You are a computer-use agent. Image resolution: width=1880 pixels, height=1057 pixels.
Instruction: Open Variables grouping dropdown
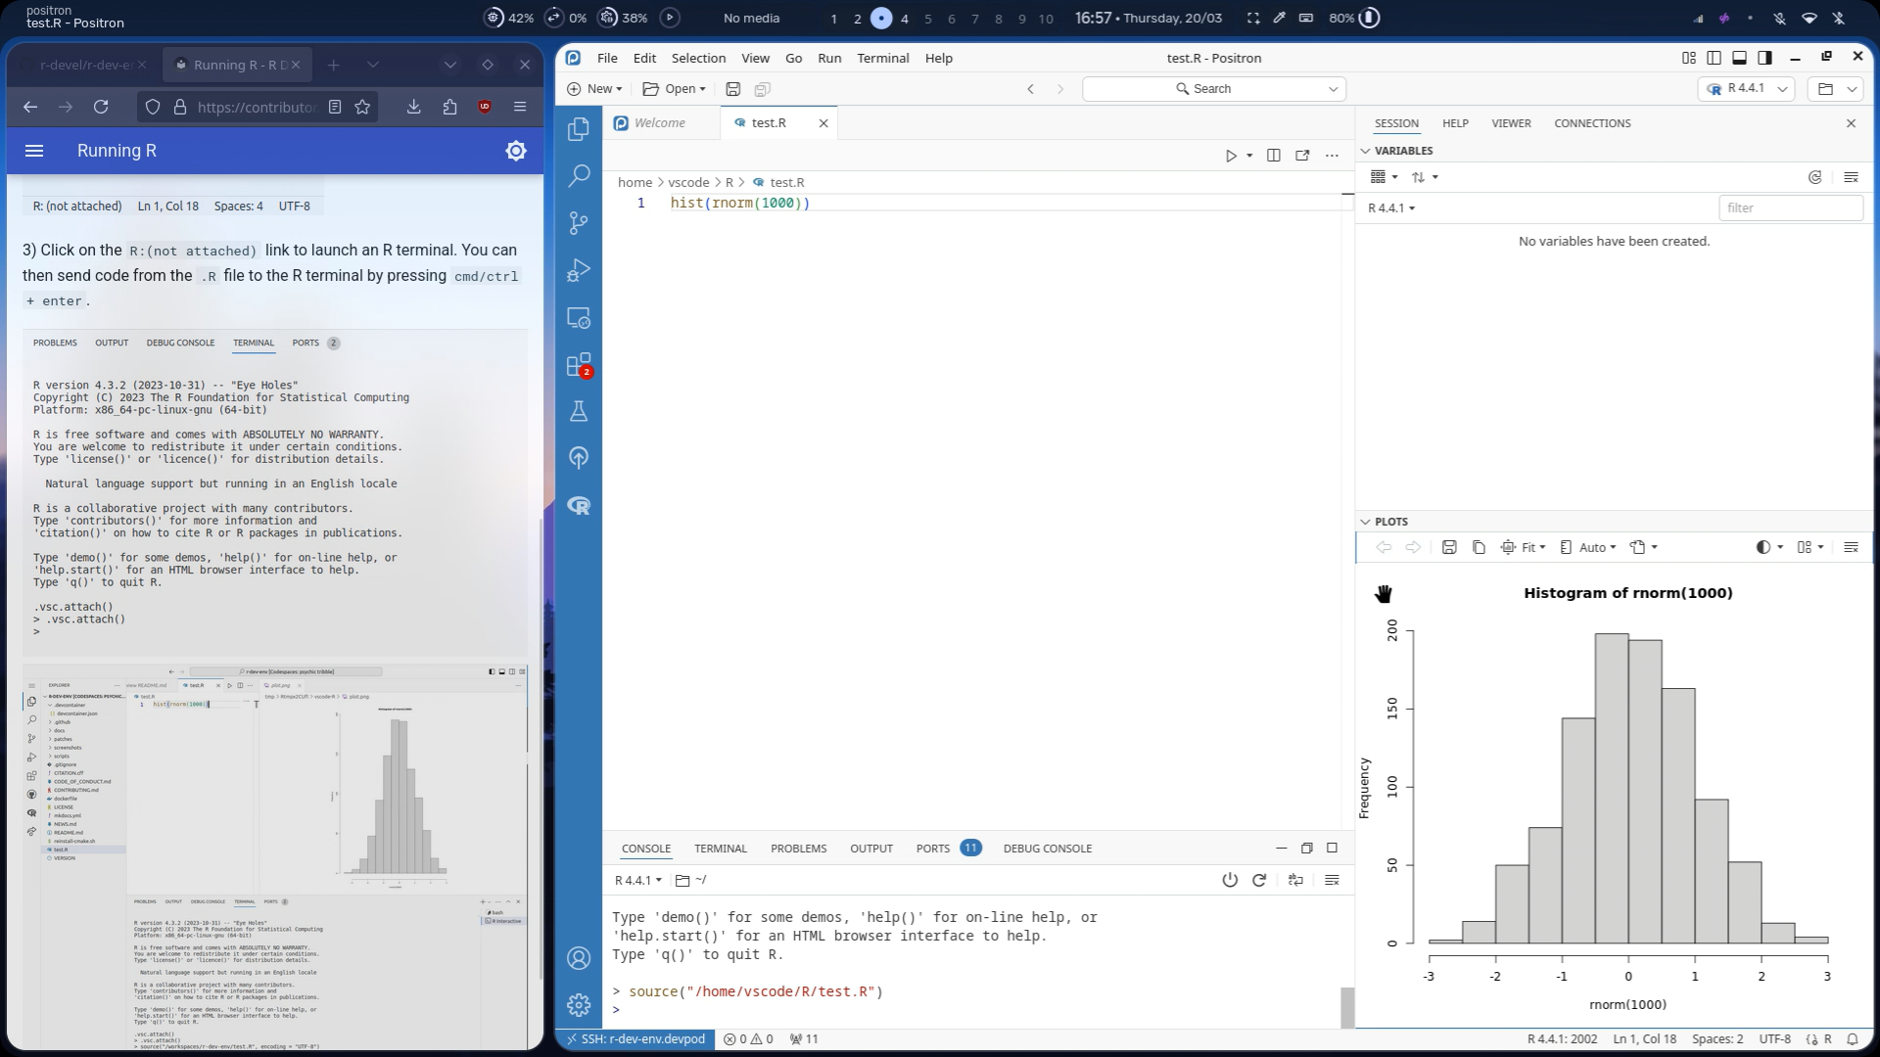pyautogui.click(x=1384, y=177)
